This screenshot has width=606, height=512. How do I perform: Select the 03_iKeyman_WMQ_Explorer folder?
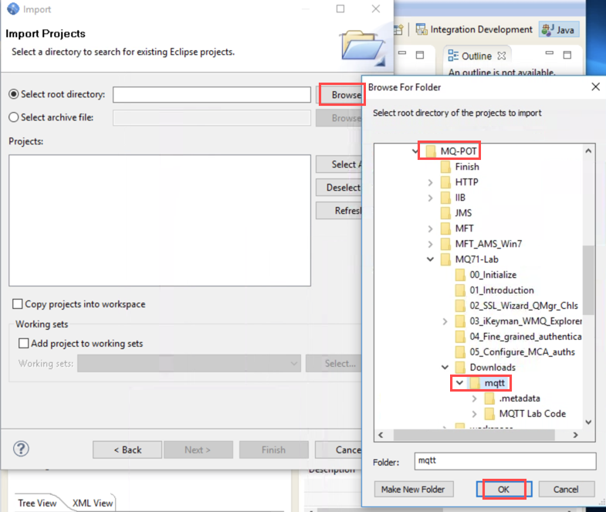point(526,321)
